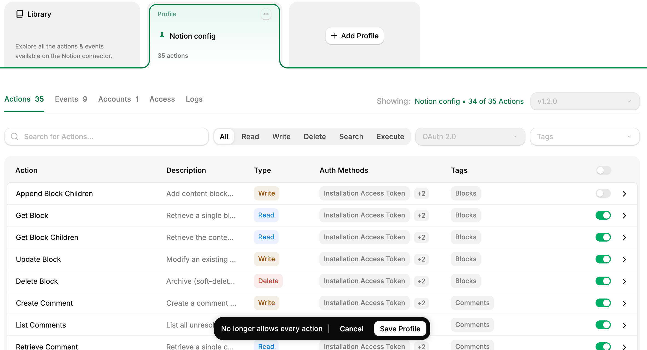Switch to the Accounts tab
The image size is (647, 350).
[119, 99]
